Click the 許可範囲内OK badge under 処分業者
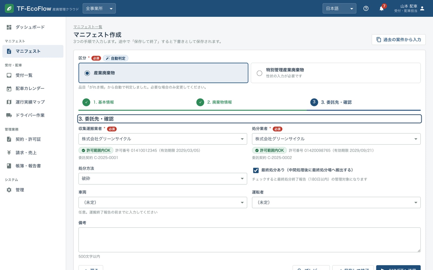This screenshot has width=433, height=270. coord(269,150)
